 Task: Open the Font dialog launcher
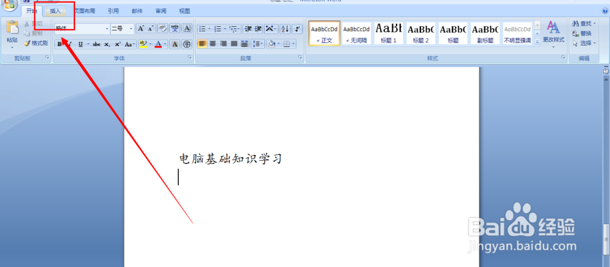(x=190, y=57)
